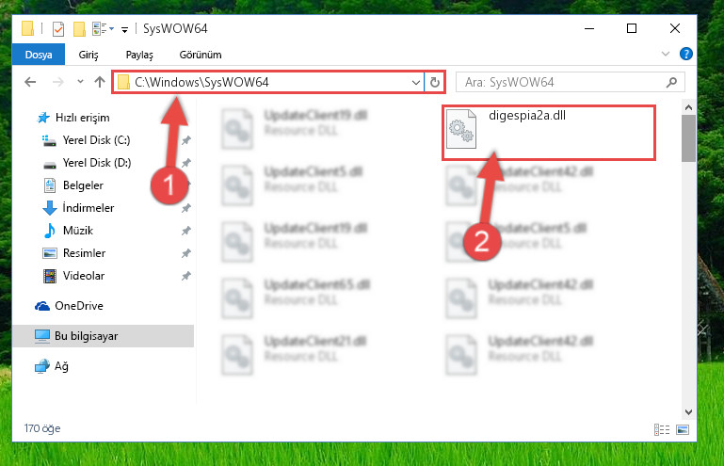
Task: Open the recent locations dropdown arrow
Action: coord(80,82)
